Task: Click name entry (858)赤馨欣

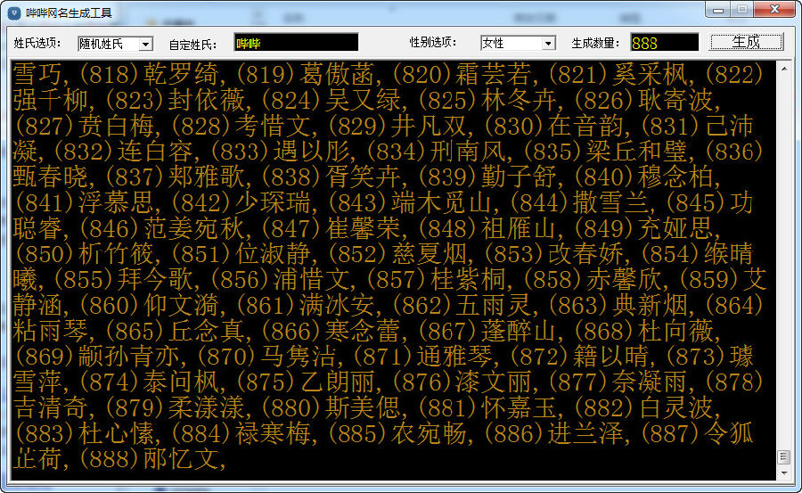Action: pos(593,280)
